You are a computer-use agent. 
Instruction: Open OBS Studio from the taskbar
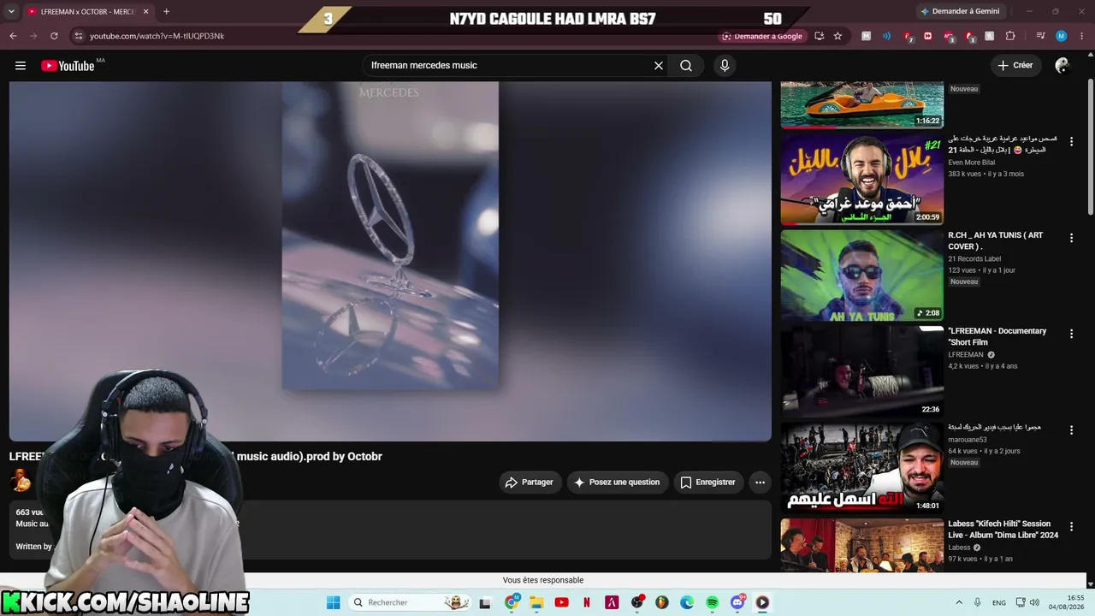pos(637,602)
